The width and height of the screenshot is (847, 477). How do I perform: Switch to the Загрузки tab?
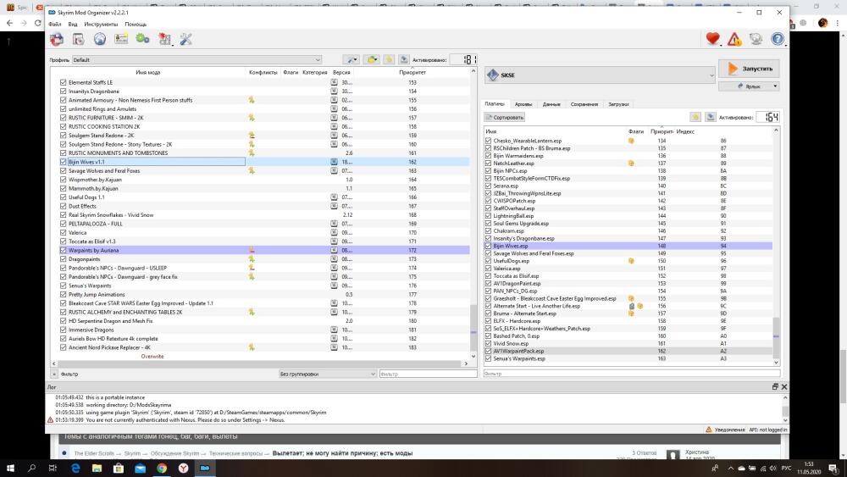[618, 104]
